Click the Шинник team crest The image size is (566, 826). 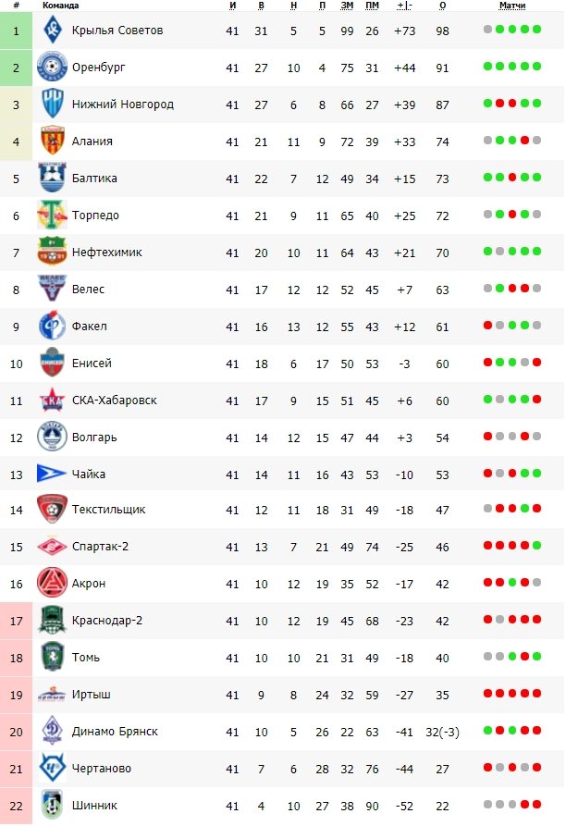(52, 805)
